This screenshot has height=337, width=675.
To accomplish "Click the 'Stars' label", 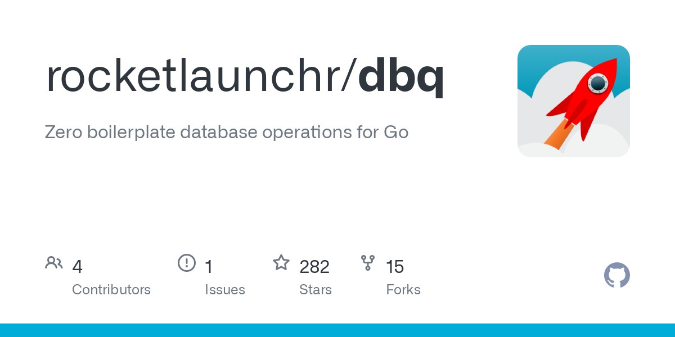I will pyautogui.click(x=316, y=290).
